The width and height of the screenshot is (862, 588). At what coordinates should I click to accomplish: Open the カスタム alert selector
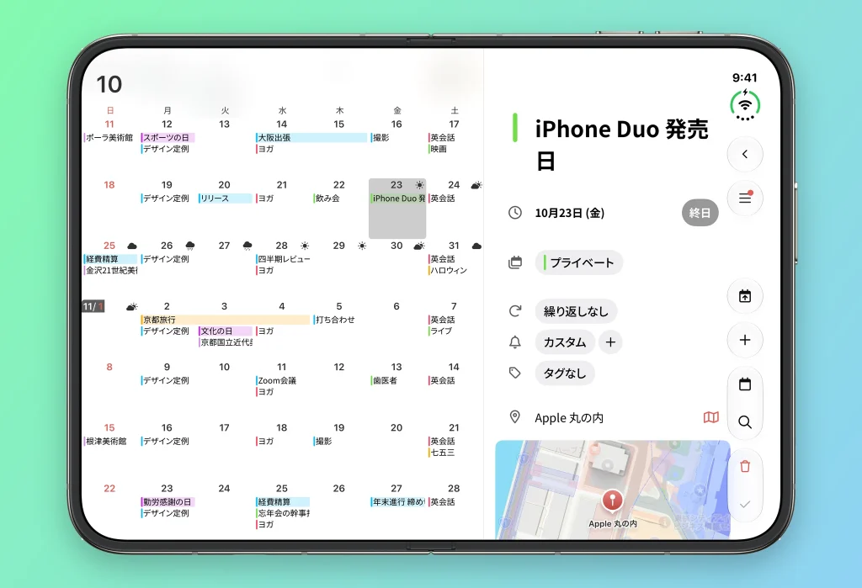click(565, 342)
